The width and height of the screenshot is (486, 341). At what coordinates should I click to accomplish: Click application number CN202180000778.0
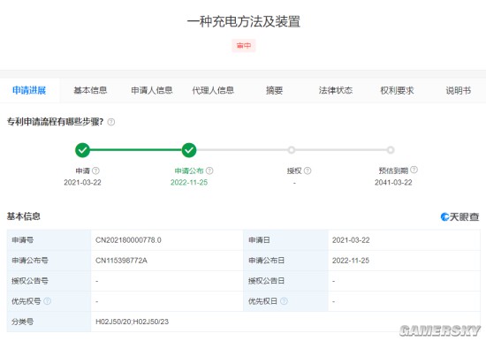coord(128,240)
